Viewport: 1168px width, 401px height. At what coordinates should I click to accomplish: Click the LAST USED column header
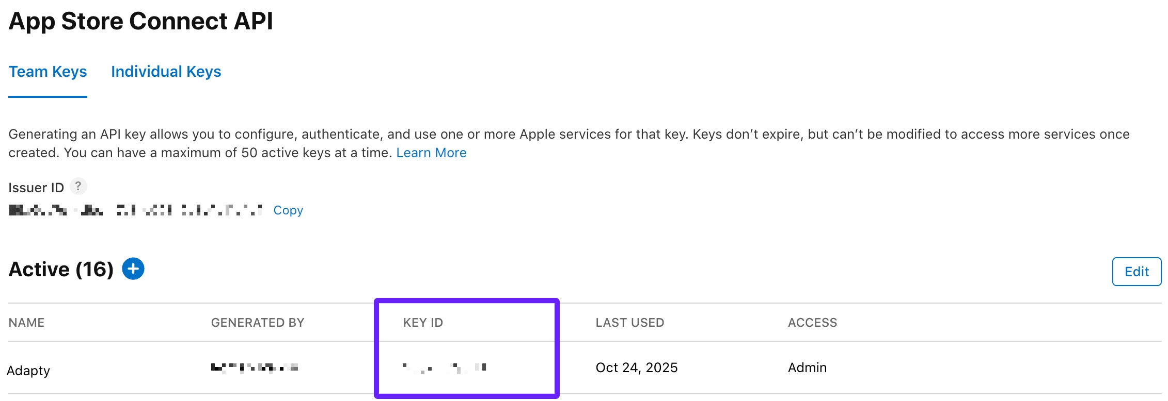tap(629, 323)
